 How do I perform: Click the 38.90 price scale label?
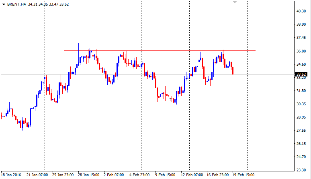[301, 24]
